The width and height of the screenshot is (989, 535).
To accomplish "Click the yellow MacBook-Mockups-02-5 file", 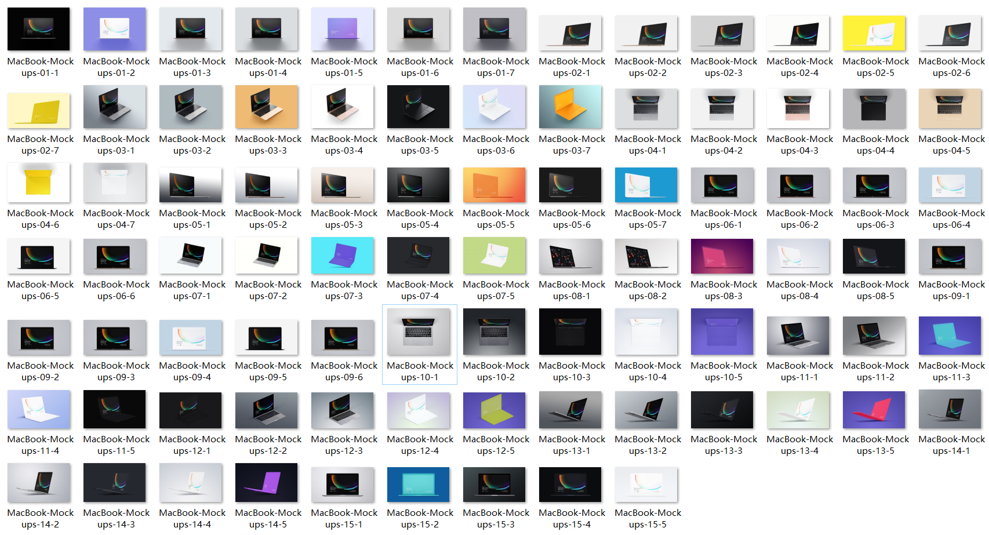I will click(874, 33).
